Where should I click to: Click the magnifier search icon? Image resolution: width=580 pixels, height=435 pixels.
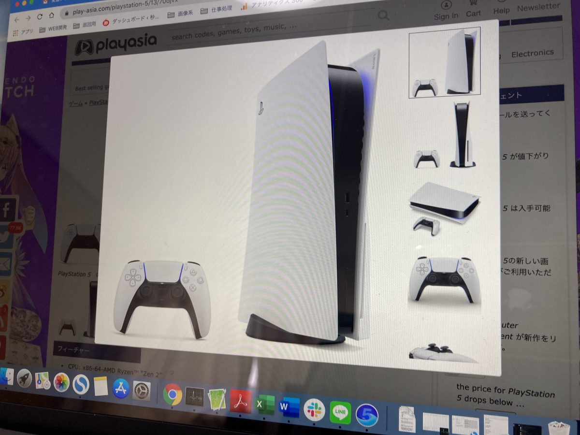click(x=383, y=15)
